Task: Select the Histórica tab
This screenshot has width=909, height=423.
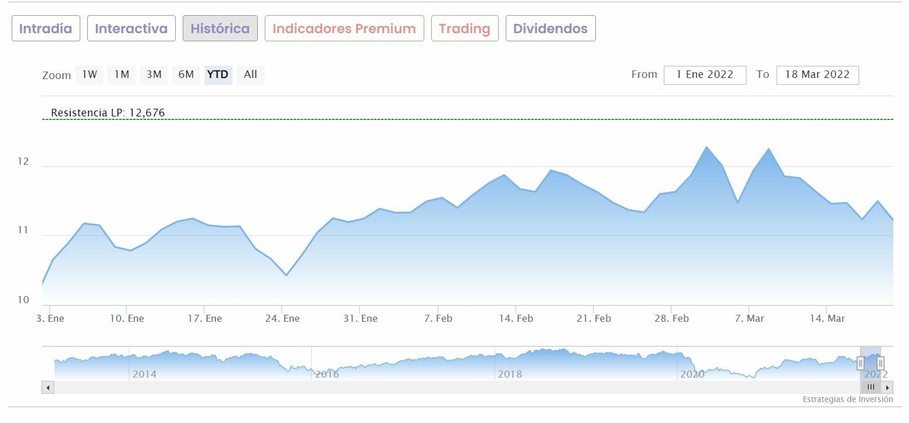Action: 220,29
